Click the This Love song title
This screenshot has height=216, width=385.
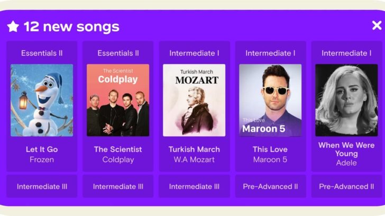tap(270, 149)
